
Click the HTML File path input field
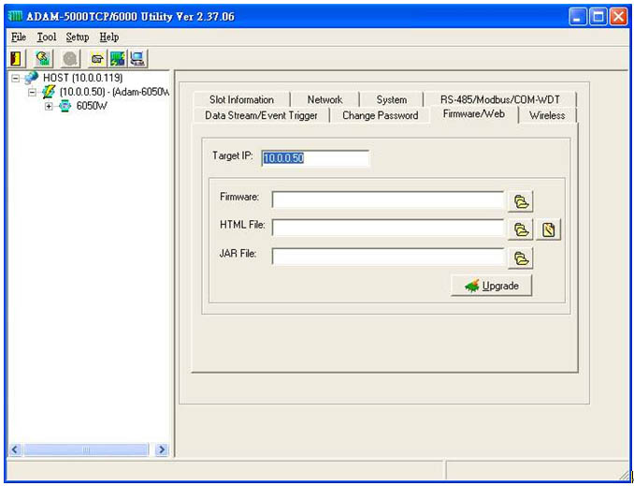[x=388, y=228]
